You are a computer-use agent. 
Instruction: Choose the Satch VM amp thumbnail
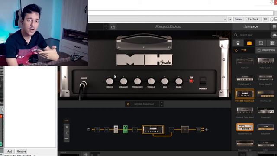(265, 127)
